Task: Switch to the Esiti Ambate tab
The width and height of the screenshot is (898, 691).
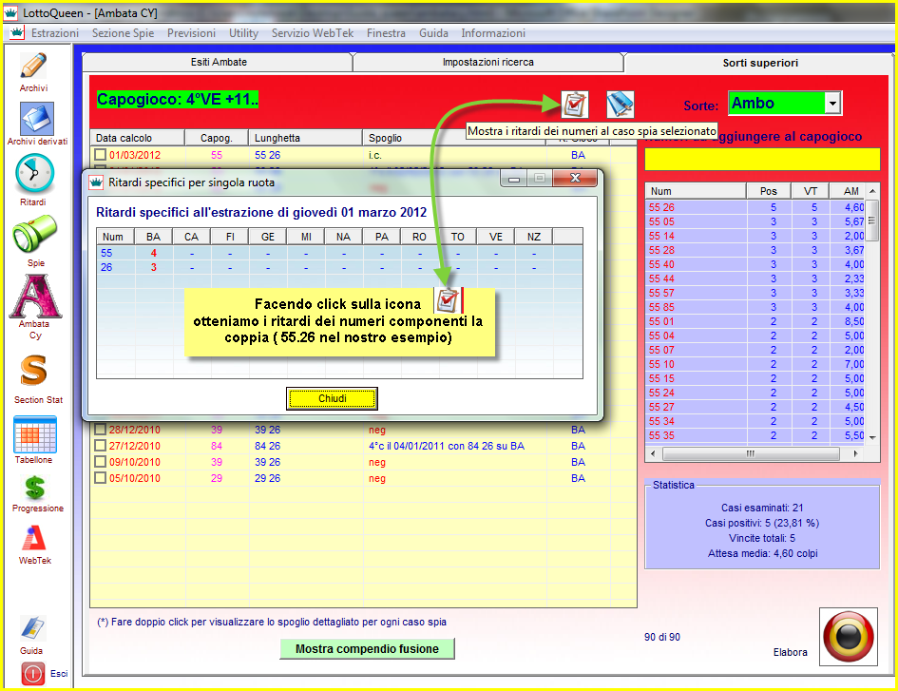Action: [219, 62]
